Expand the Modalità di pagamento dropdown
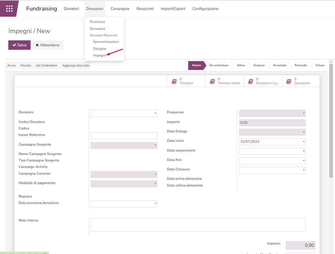 (x=155, y=184)
